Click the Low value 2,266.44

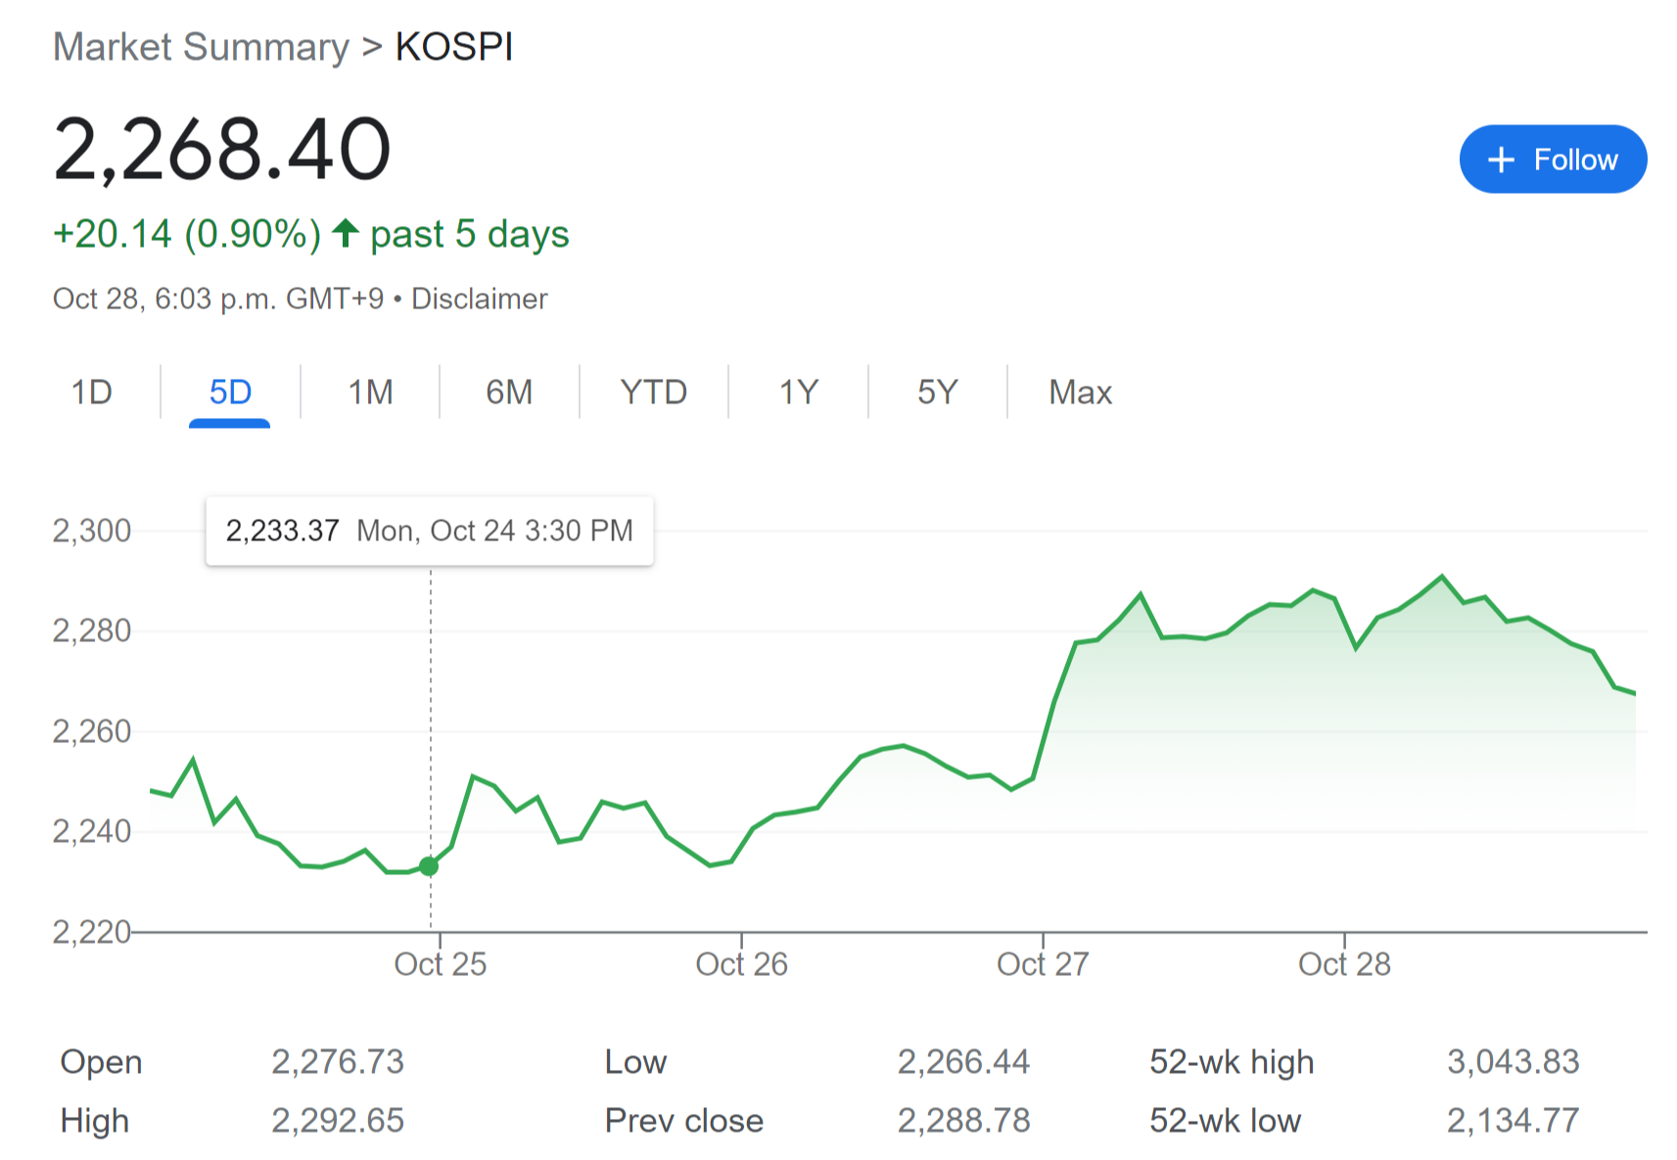click(x=963, y=1062)
